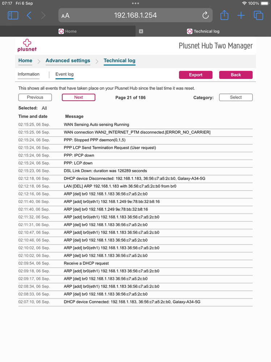
Task: Show the tab overview icon
Action: coord(258,15)
